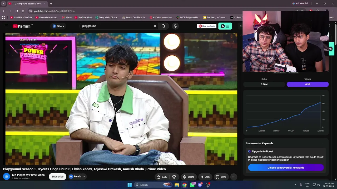Click the taskbar Search box
The height and width of the screenshot is (189, 337).
[x=153, y=185]
